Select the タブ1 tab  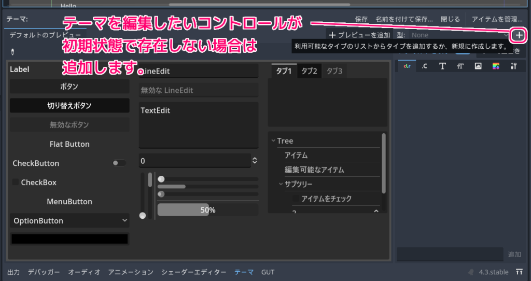tap(284, 71)
